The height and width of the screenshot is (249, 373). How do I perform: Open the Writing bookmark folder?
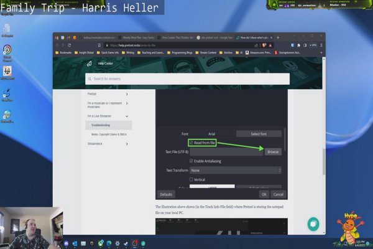pos(128,53)
